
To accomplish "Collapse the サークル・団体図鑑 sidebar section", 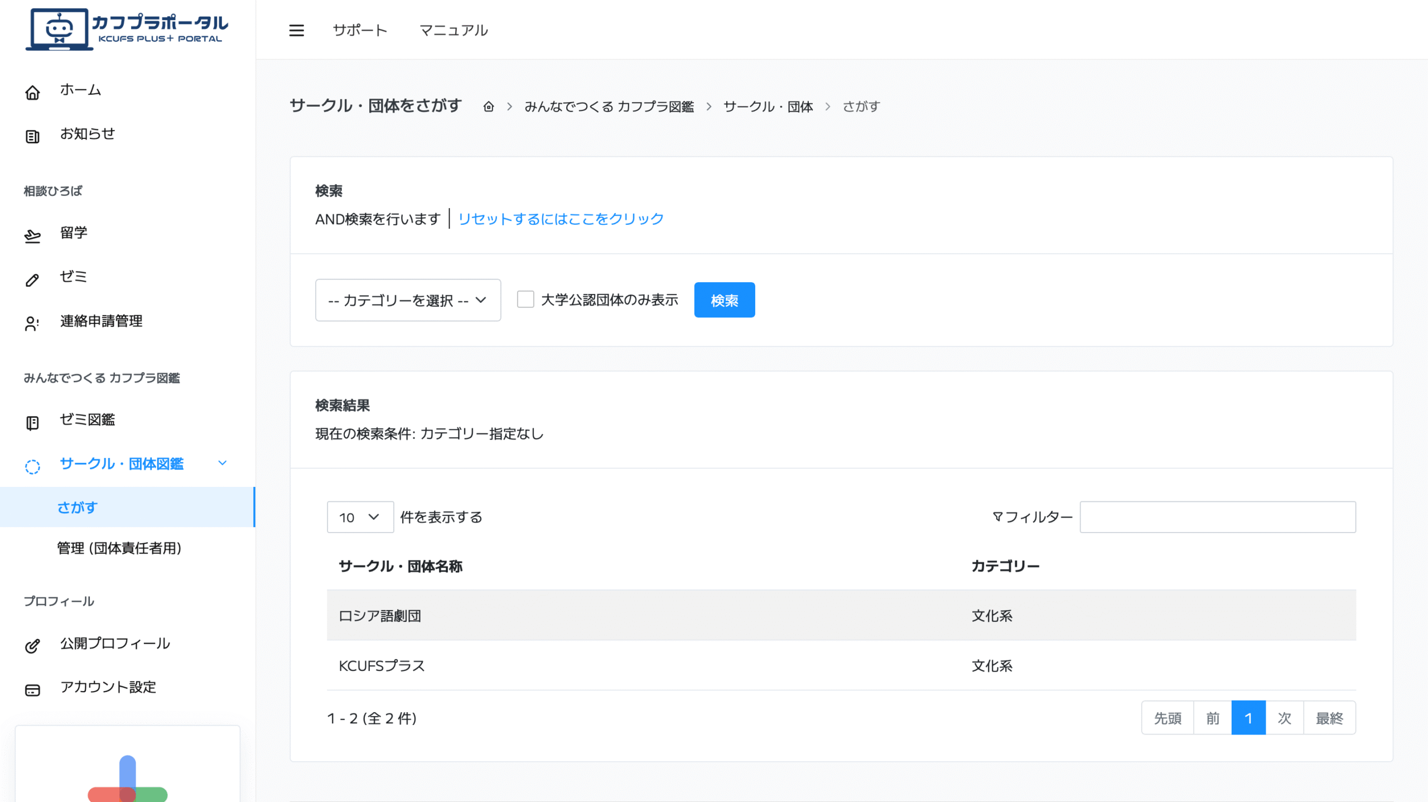I will pos(222,463).
